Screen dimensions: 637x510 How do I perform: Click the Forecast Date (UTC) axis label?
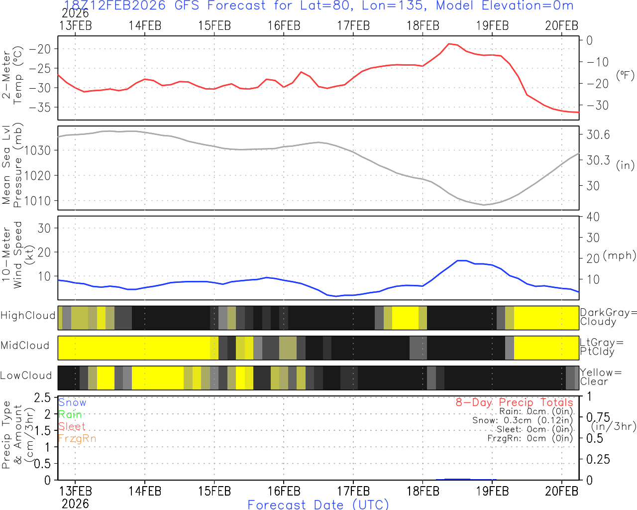[318, 505]
